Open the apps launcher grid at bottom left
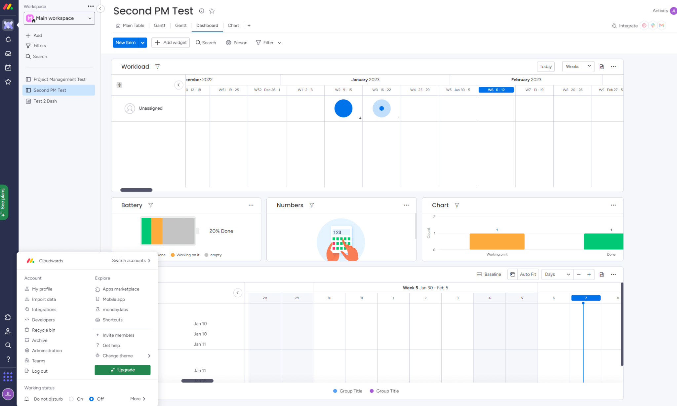The width and height of the screenshot is (677, 406). pos(8,377)
